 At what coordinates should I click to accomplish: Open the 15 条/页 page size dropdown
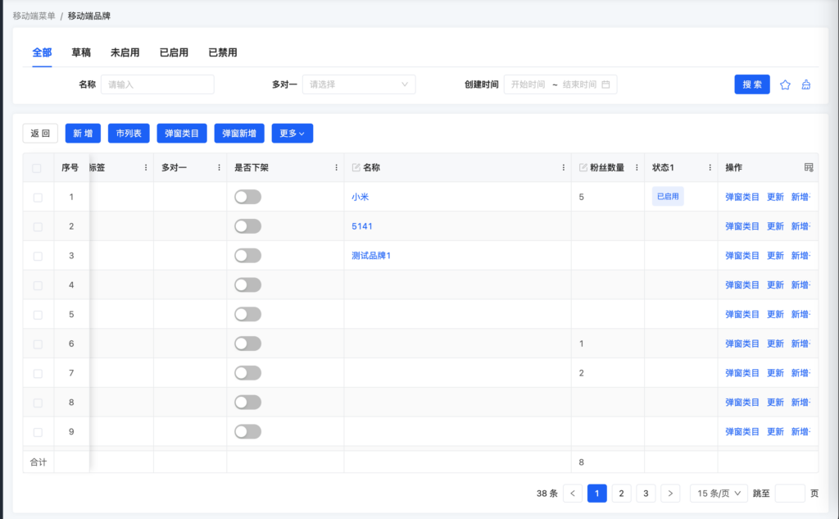click(x=719, y=493)
